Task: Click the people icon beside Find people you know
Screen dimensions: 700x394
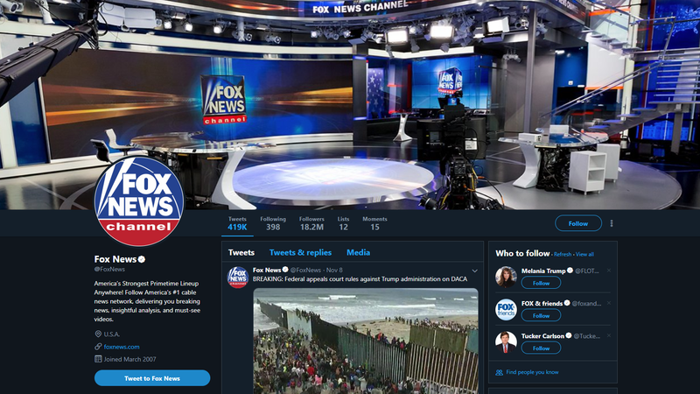Action: (499, 372)
